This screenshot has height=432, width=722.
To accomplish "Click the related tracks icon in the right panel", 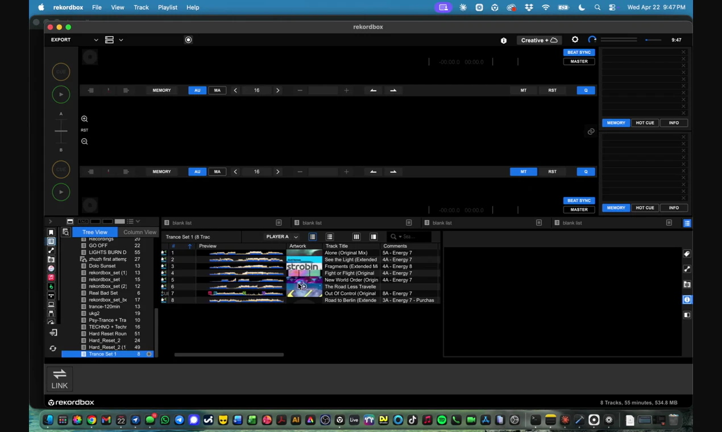I will pyautogui.click(x=686, y=268).
